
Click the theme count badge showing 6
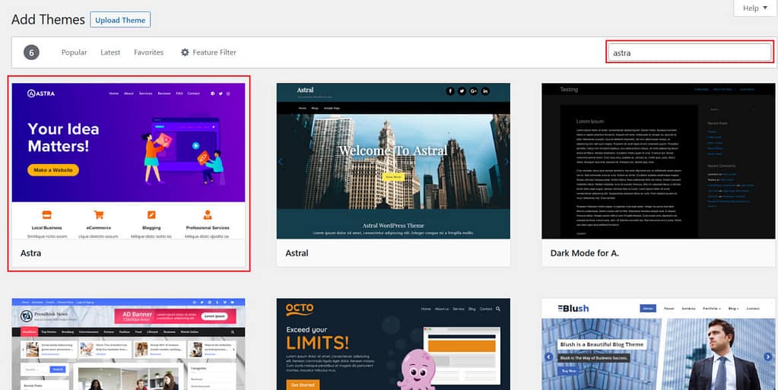(31, 52)
